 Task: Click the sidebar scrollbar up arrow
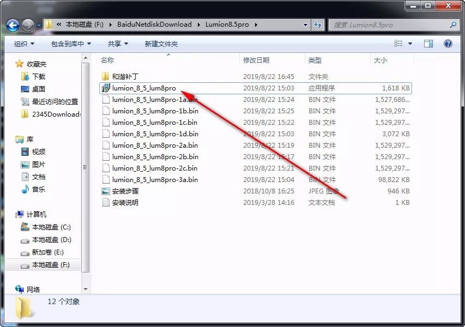(x=86, y=58)
